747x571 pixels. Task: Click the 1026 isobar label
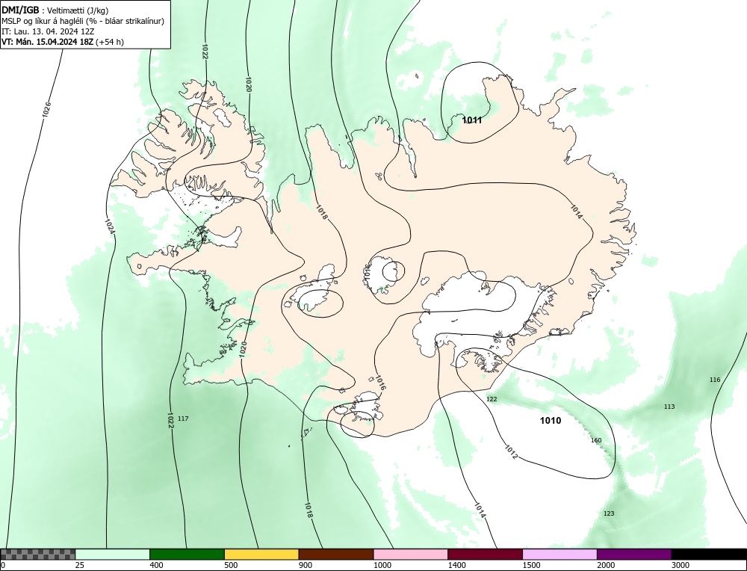[46, 110]
